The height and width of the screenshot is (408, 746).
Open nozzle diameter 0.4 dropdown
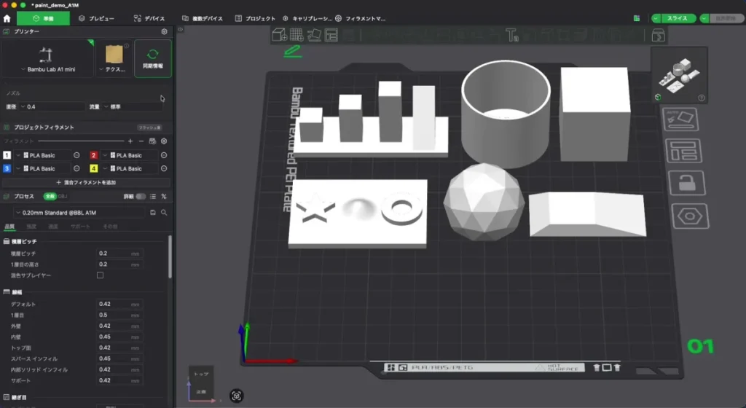(x=52, y=107)
